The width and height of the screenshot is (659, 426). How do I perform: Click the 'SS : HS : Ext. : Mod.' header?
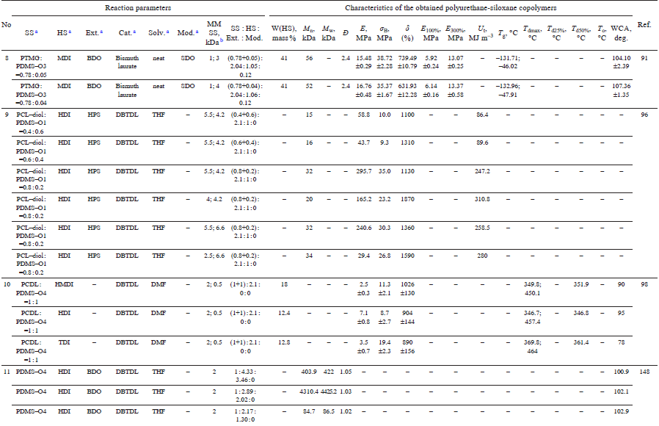[244, 33]
